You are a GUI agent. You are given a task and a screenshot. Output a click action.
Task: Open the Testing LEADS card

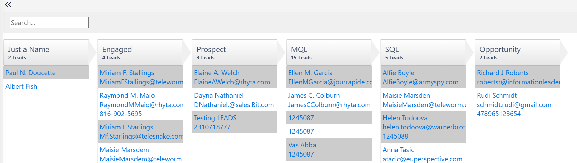click(215, 118)
